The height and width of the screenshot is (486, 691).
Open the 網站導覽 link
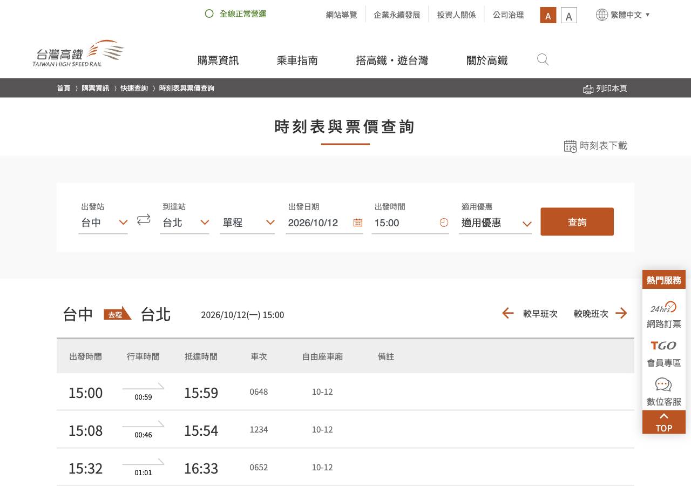342,15
